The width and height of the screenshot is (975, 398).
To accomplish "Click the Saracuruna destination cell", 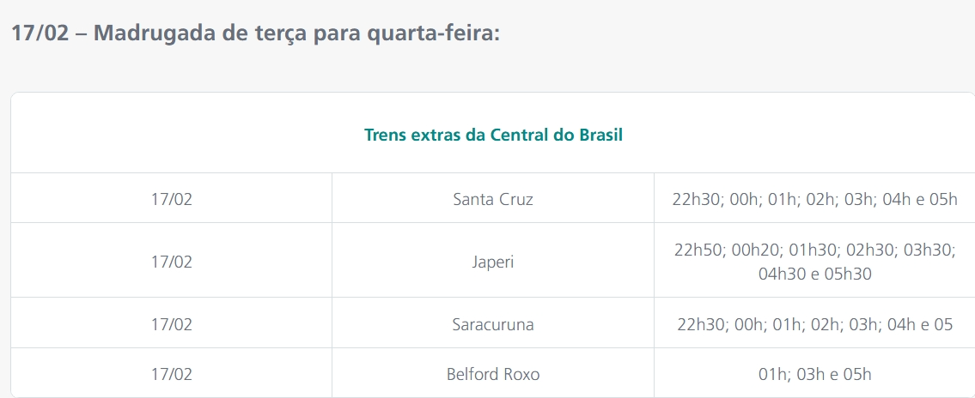I will pyautogui.click(x=493, y=324).
